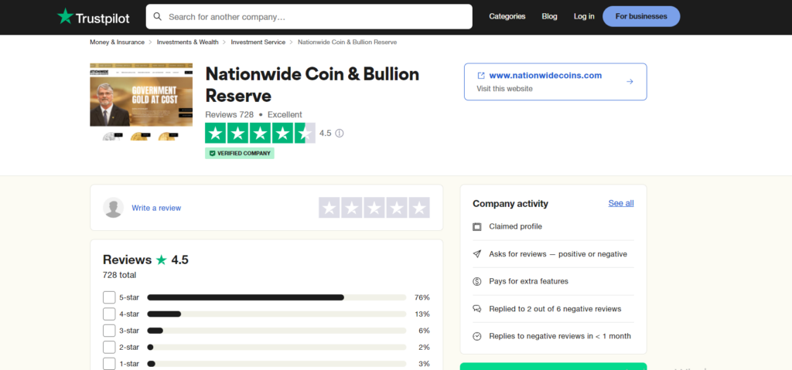Go to Investments & Wealth breadcrumb
The image size is (792, 370).
tap(188, 42)
